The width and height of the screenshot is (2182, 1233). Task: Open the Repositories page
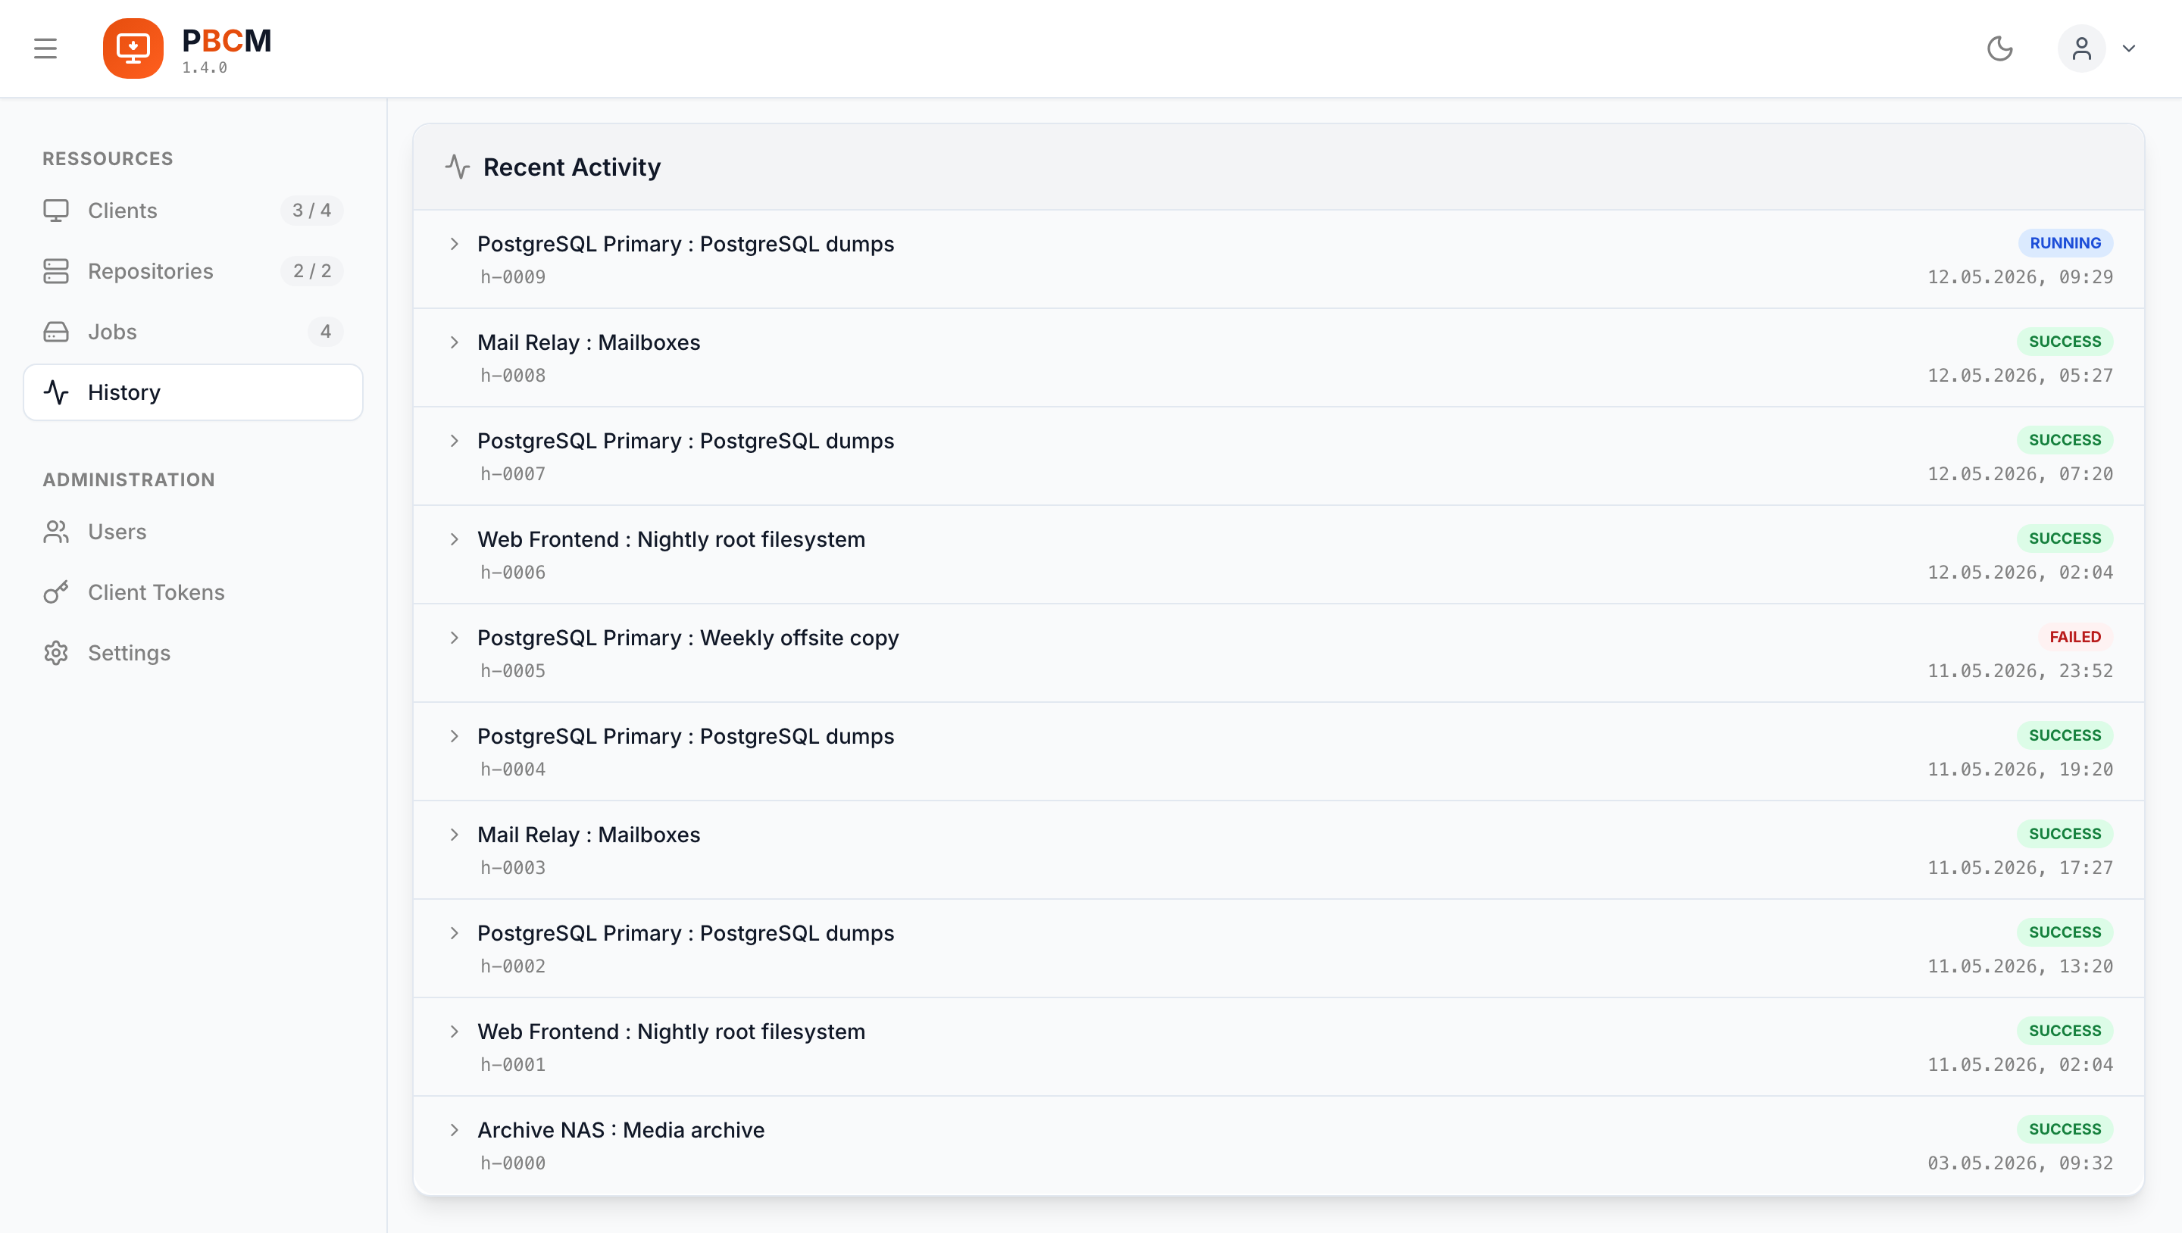(x=193, y=271)
